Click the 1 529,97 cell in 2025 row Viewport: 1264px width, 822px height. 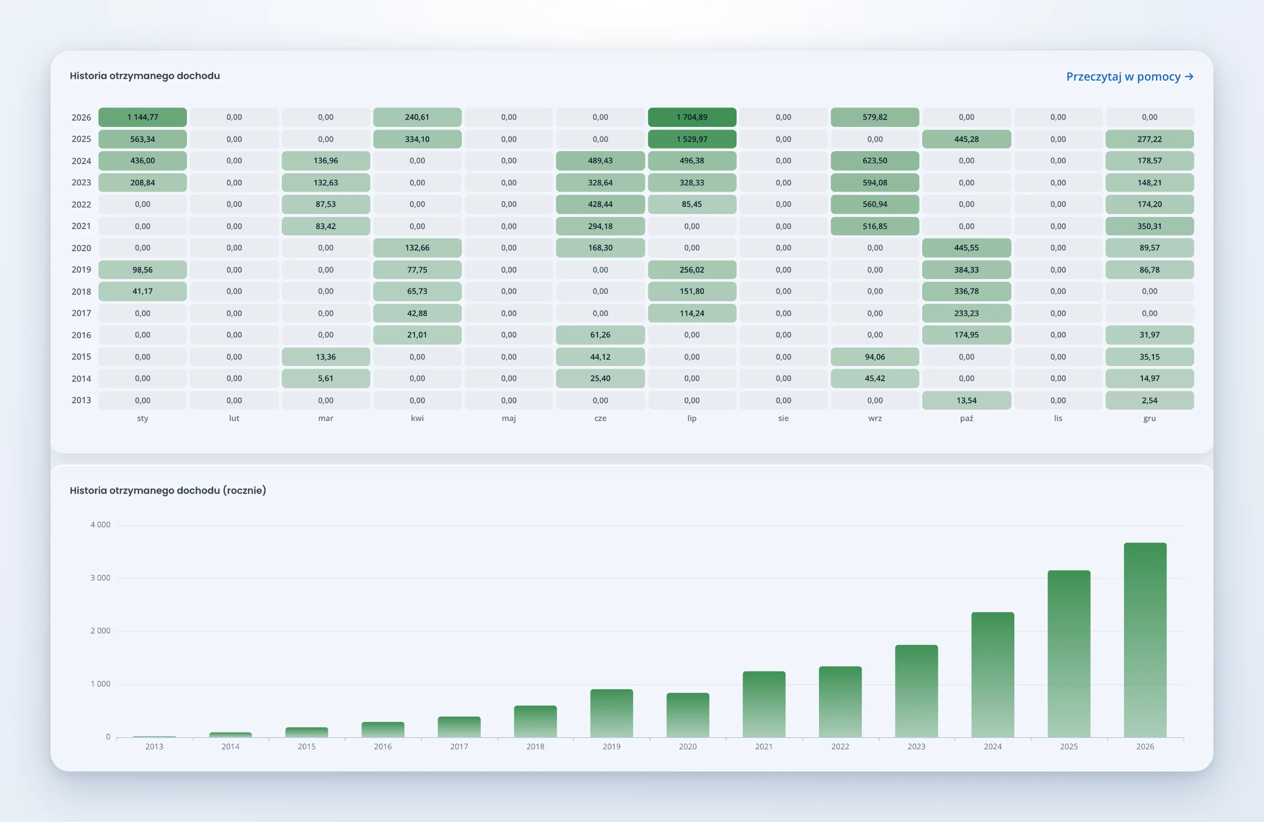tap(692, 139)
